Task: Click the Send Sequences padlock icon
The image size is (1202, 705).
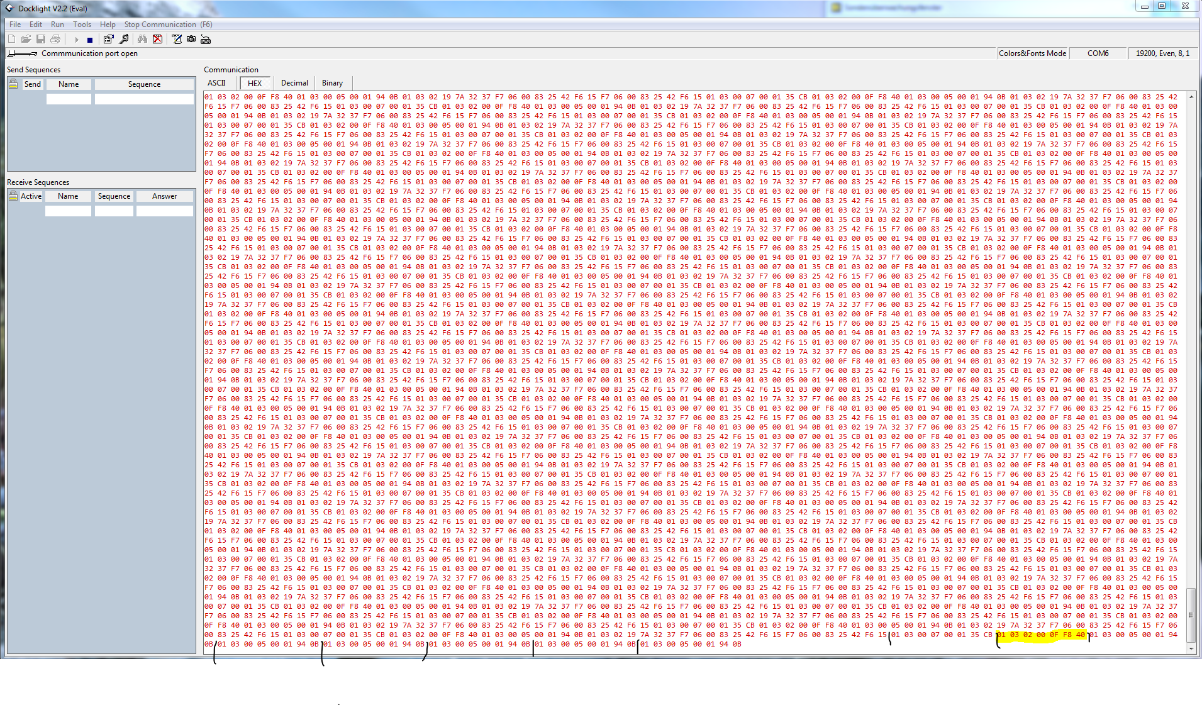Action: pyautogui.click(x=14, y=84)
